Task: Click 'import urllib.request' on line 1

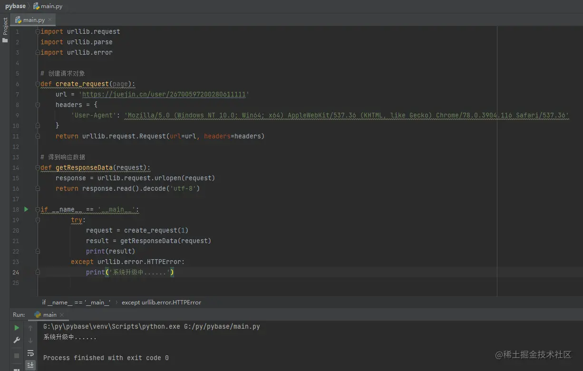Action: [x=80, y=31]
